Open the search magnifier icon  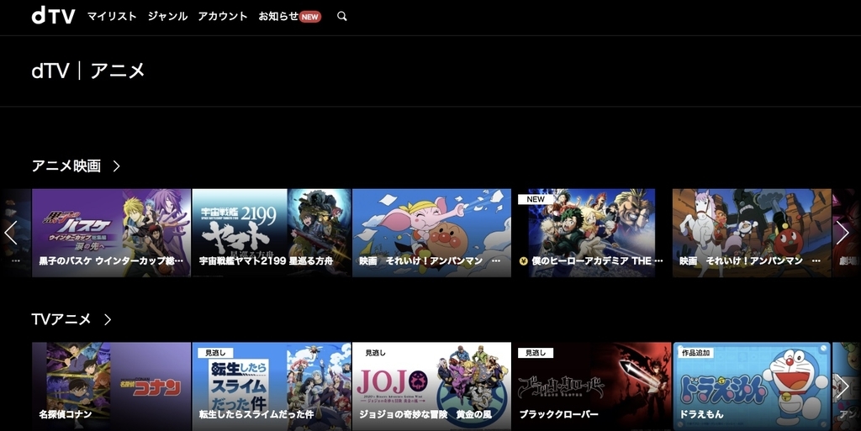342,17
